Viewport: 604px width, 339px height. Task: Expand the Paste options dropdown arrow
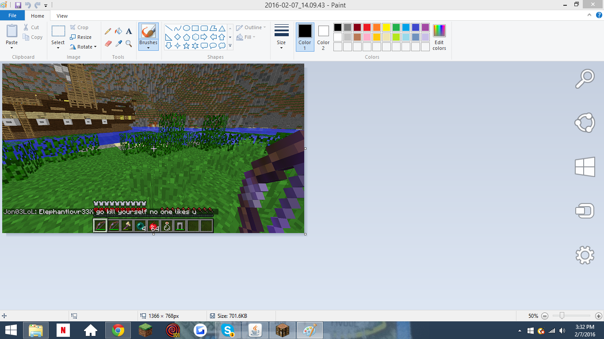pos(12,48)
